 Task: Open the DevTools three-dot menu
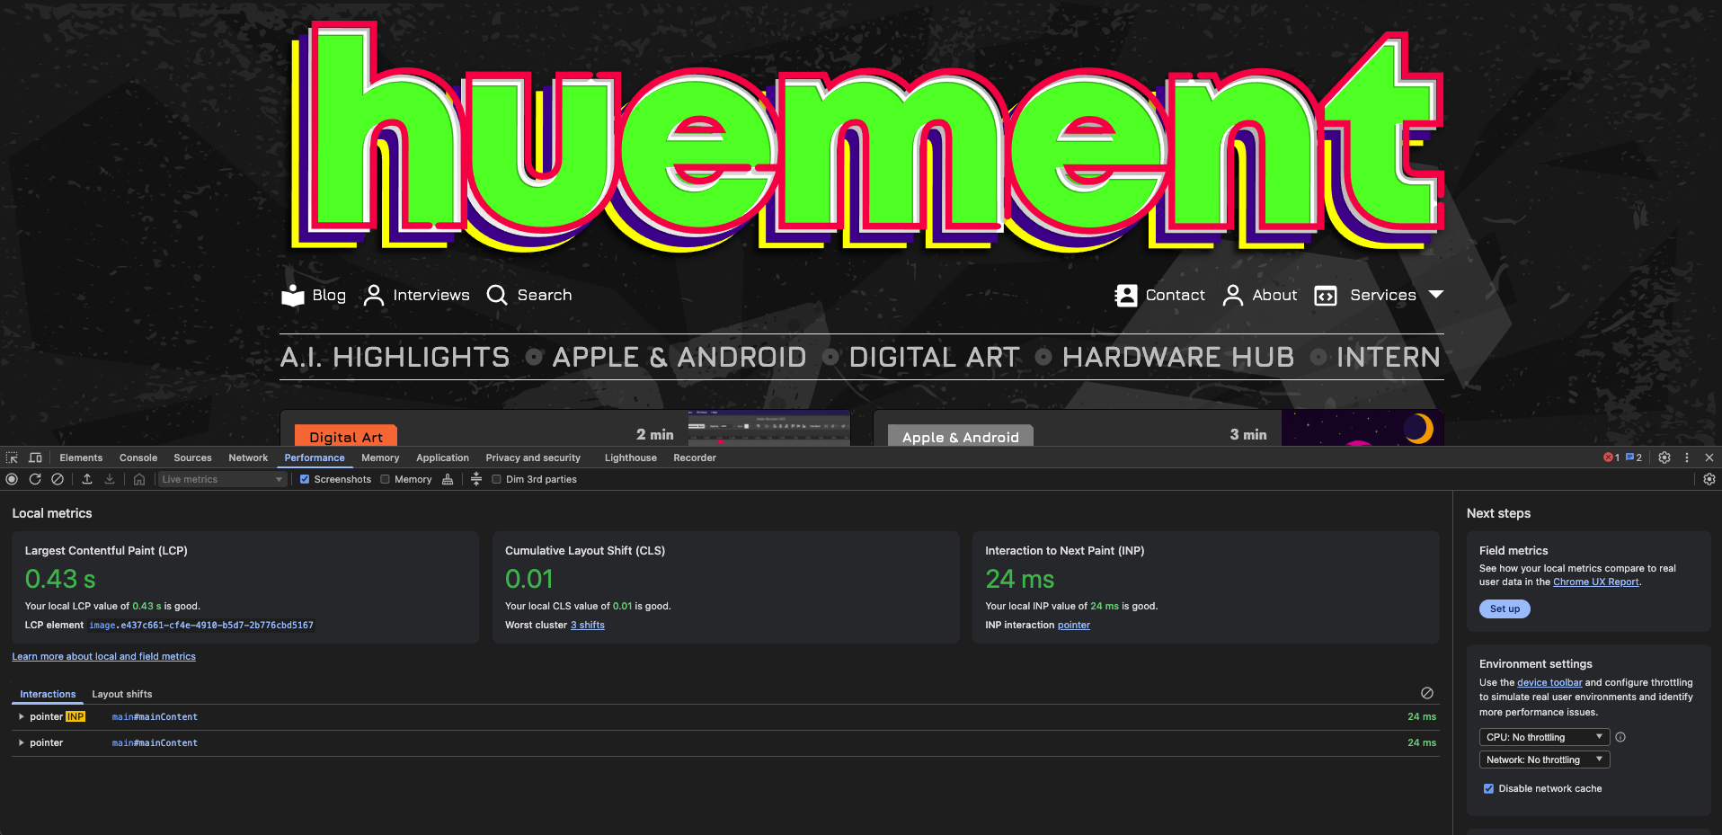coord(1687,457)
